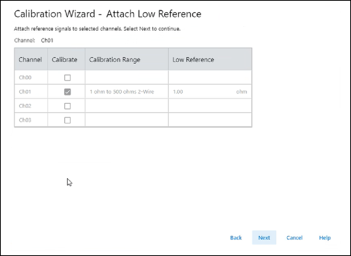
Task: Select the Ch03 channel name cell
Action: click(x=25, y=120)
